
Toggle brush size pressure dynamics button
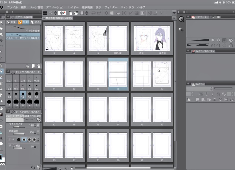pyautogui.click(x=38, y=125)
